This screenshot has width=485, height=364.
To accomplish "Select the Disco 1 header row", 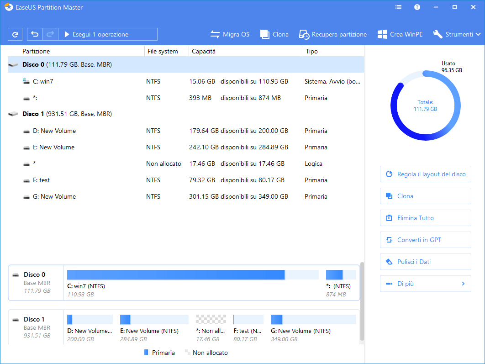I will click(185, 114).
